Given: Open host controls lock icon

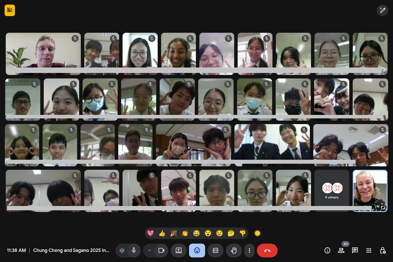Looking at the screenshot, I should pyautogui.click(x=383, y=251).
